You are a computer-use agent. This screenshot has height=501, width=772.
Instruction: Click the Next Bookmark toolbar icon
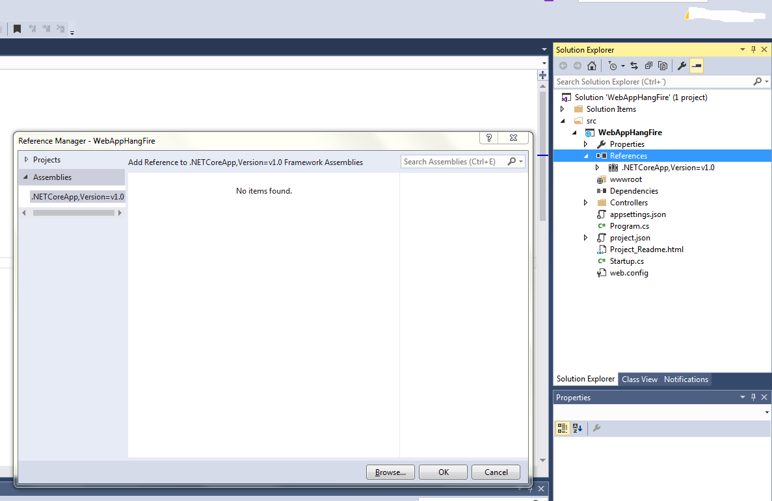(x=46, y=29)
